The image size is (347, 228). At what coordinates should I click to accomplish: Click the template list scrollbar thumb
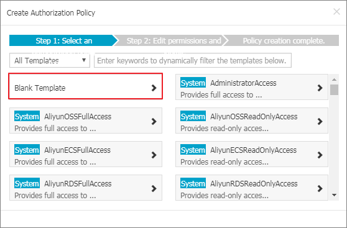(x=334, y=89)
